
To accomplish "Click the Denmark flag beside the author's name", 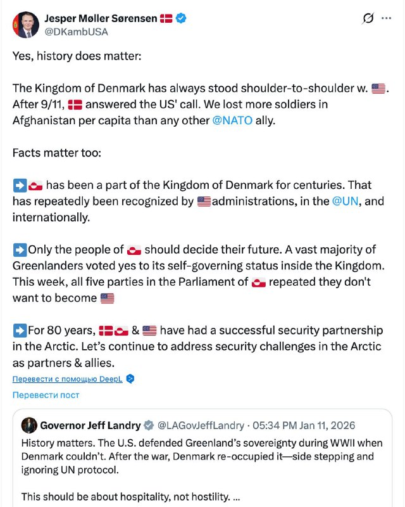I will (x=166, y=18).
